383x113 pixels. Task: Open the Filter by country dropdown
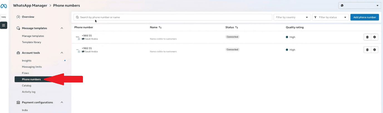[292, 17]
